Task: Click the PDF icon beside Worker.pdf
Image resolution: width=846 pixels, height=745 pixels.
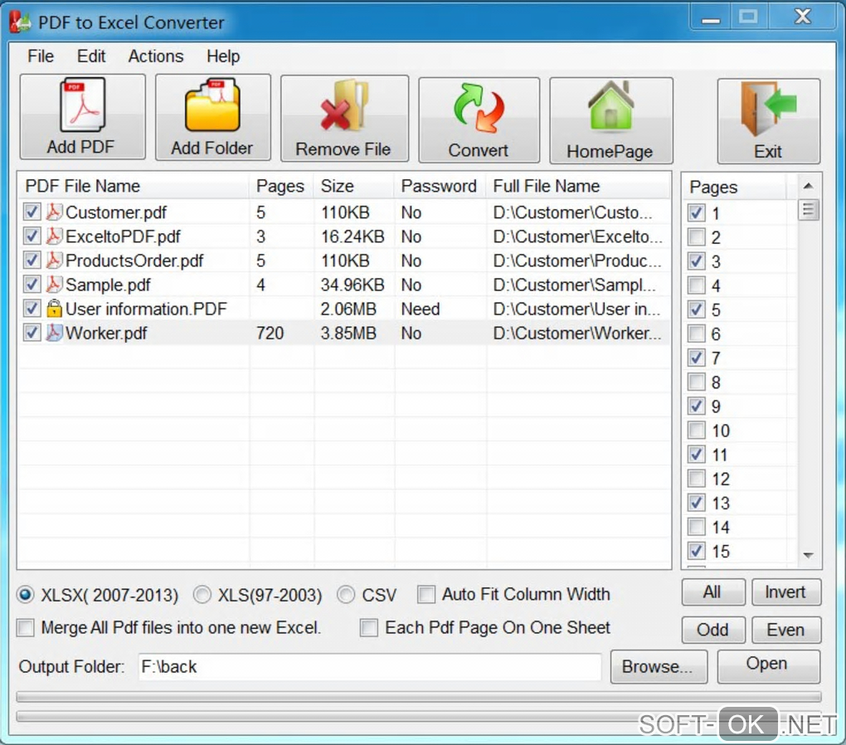Action: click(53, 333)
